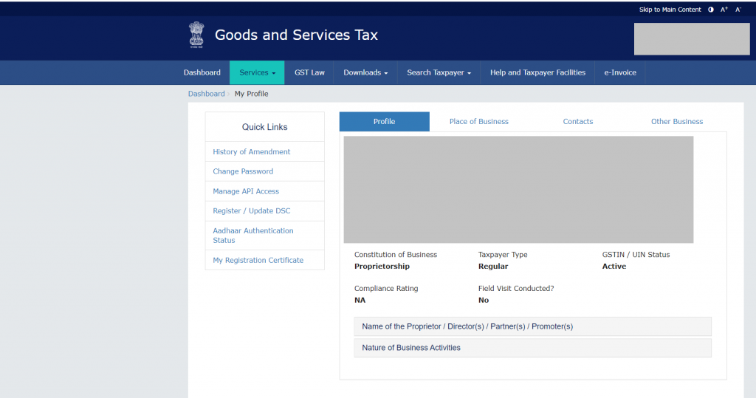Screen dimensions: 756x398
Task: Expand Name of the Proprietor section
Action: [532, 326]
